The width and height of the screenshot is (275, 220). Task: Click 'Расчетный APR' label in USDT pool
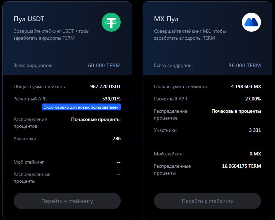click(30, 99)
